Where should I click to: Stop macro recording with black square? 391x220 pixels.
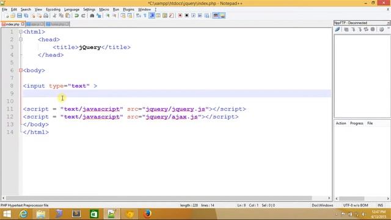[186, 16]
